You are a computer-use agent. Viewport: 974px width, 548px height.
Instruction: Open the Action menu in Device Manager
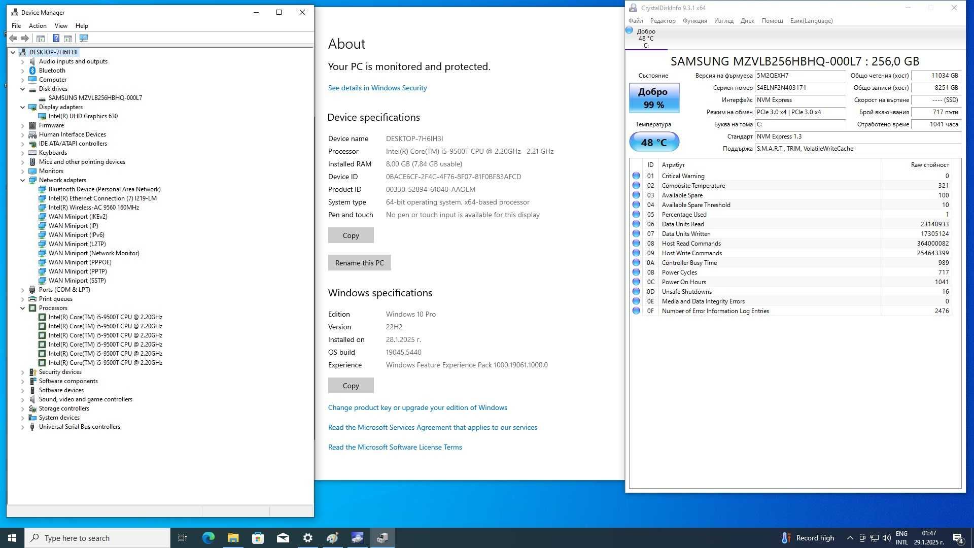[38, 26]
